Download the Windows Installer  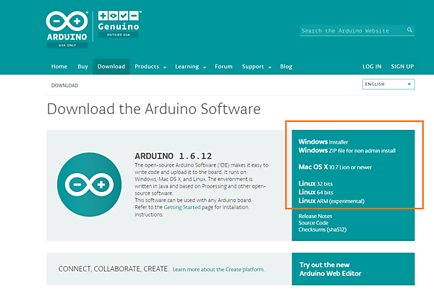click(x=323, y=142)
